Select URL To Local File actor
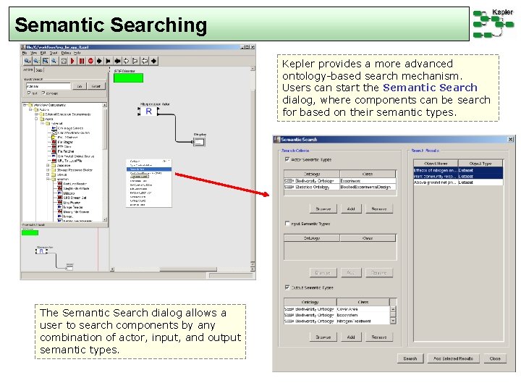The image size is (521, 391). (x=67, y=161)
